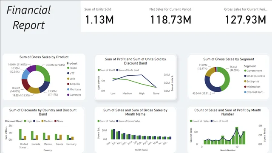Select Paseo in the Product legend
The height and width of the screenshot is (153, 272).
72,68
